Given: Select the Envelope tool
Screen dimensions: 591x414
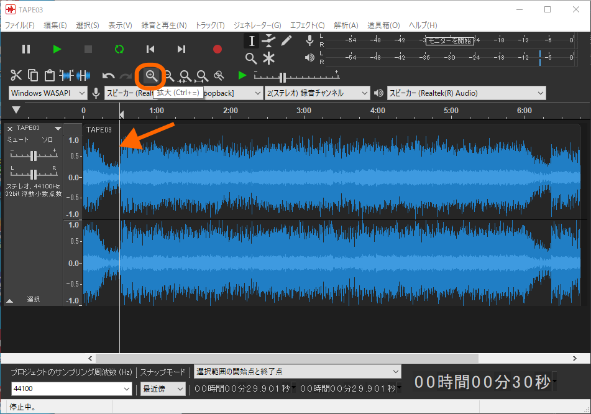Looking at the screenshot, I should (x=268, y=41).
